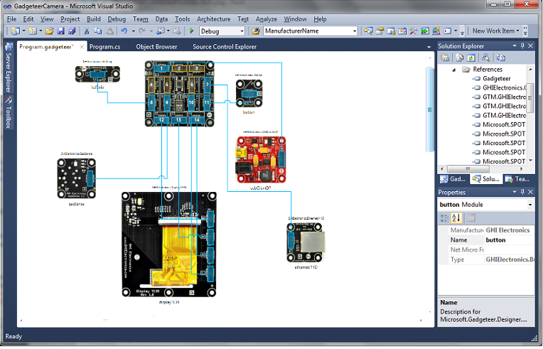Open the Properties Window toolbar icon
Screen dimensions: 543x349
pos(380,31)
